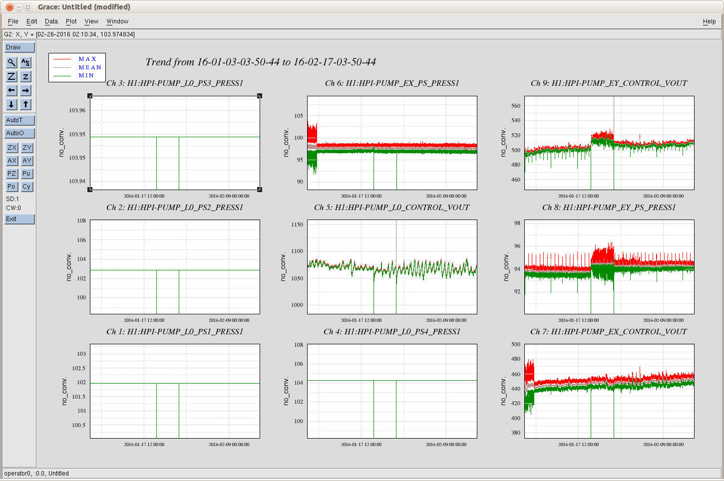Click the Ch 3 H1:HPI-PUMP_L0_PS3_PRESS1 title
Viewport: 724px width, 481px height.
click(175, 83)
